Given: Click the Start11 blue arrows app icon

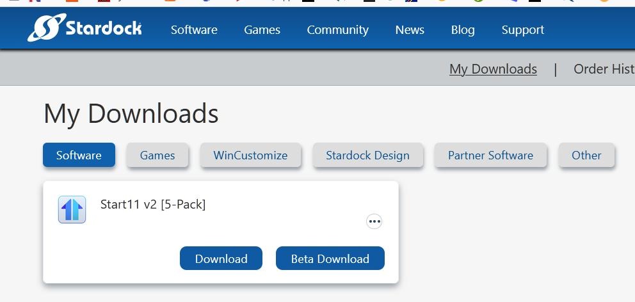Looking at the screenshot, I should click(x=72, y=210).
